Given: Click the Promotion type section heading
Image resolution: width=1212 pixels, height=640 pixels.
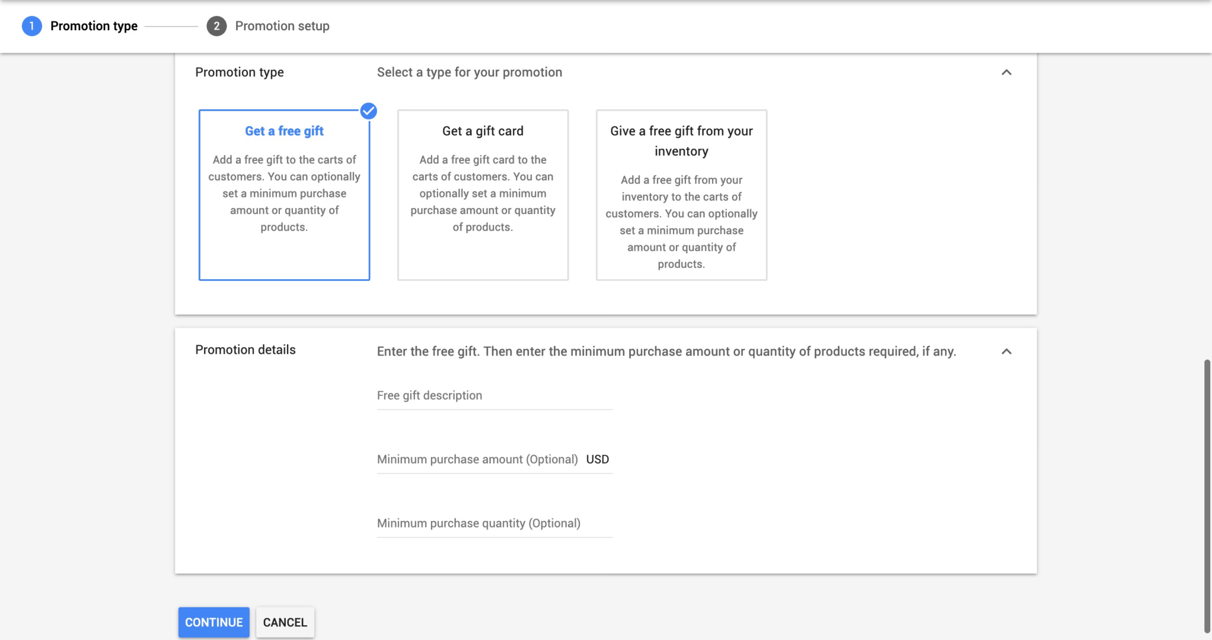Looking at the screenshot, I should pos(240,72).
